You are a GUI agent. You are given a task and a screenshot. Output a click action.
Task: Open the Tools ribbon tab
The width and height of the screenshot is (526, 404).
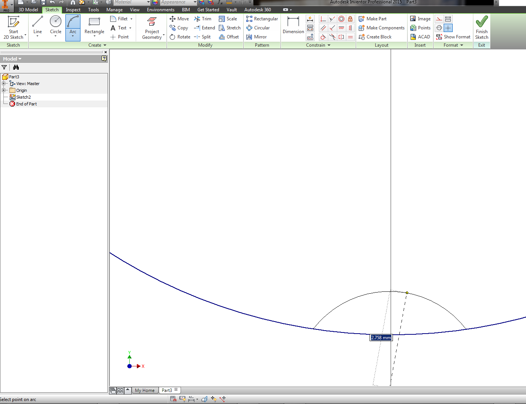click(x=94, y=10)
